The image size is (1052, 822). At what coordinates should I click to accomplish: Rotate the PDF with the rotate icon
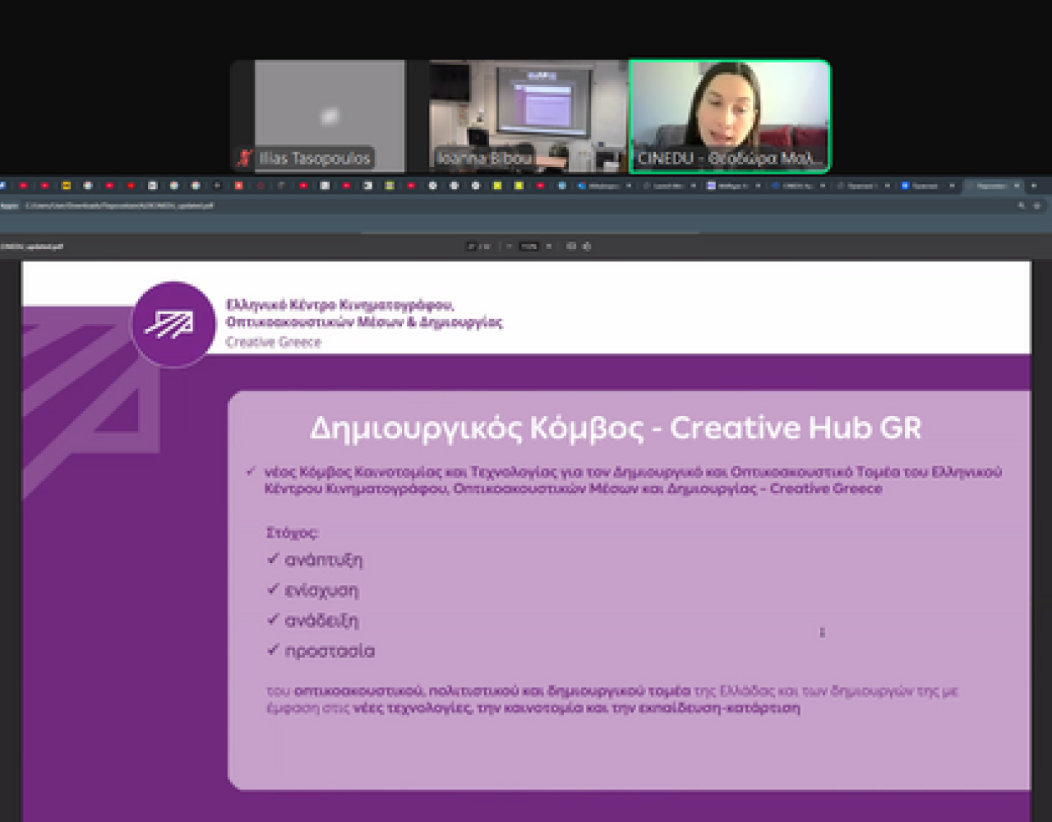[x=587, y=247]
